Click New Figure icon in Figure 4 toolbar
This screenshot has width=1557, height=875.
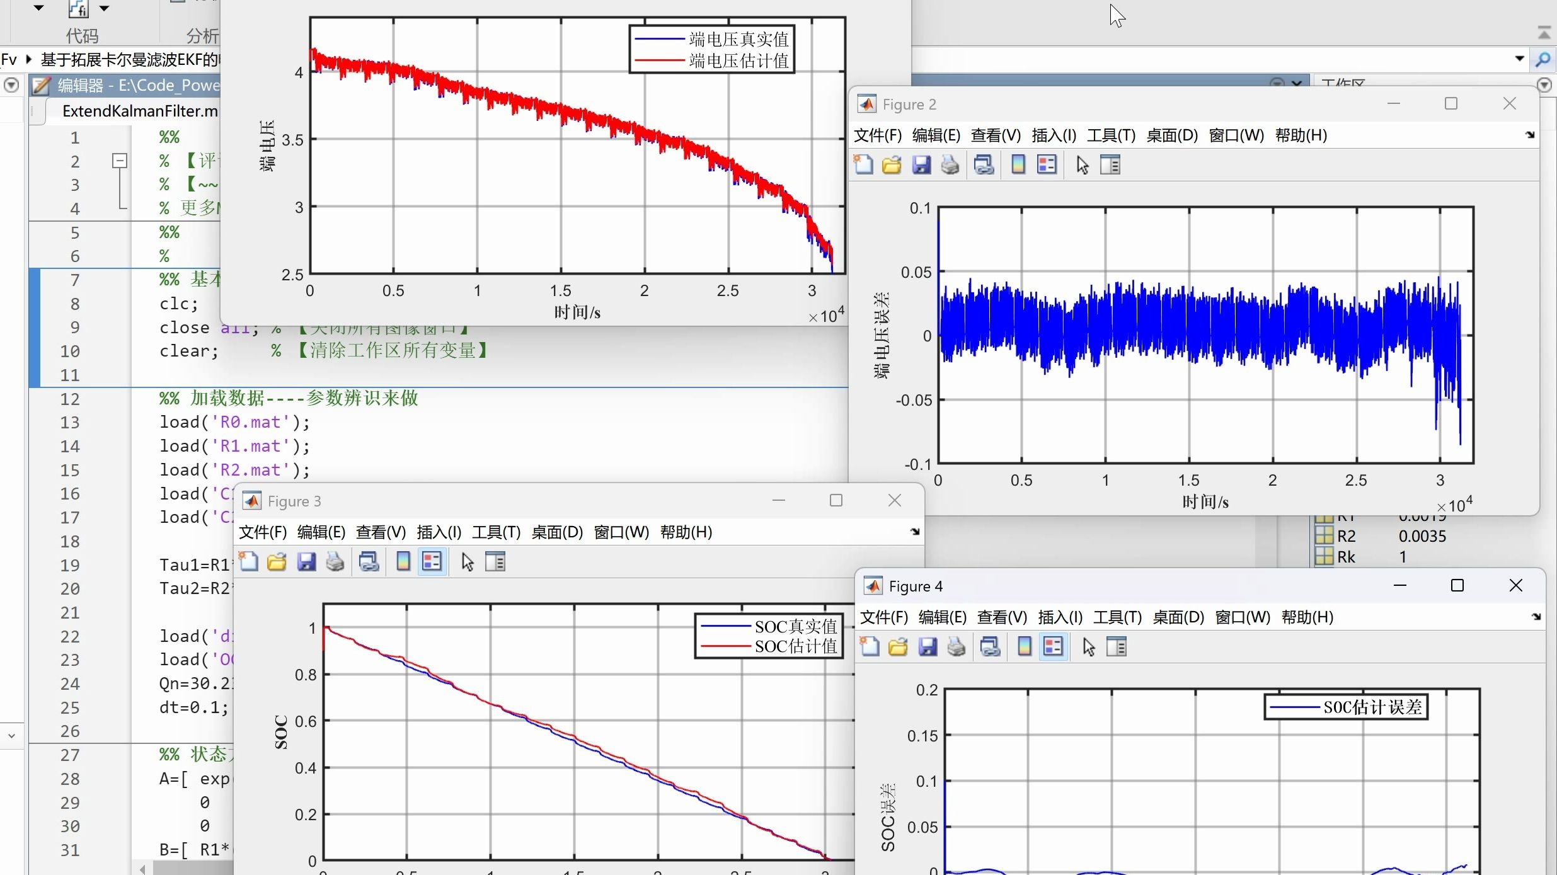[870, 646]
